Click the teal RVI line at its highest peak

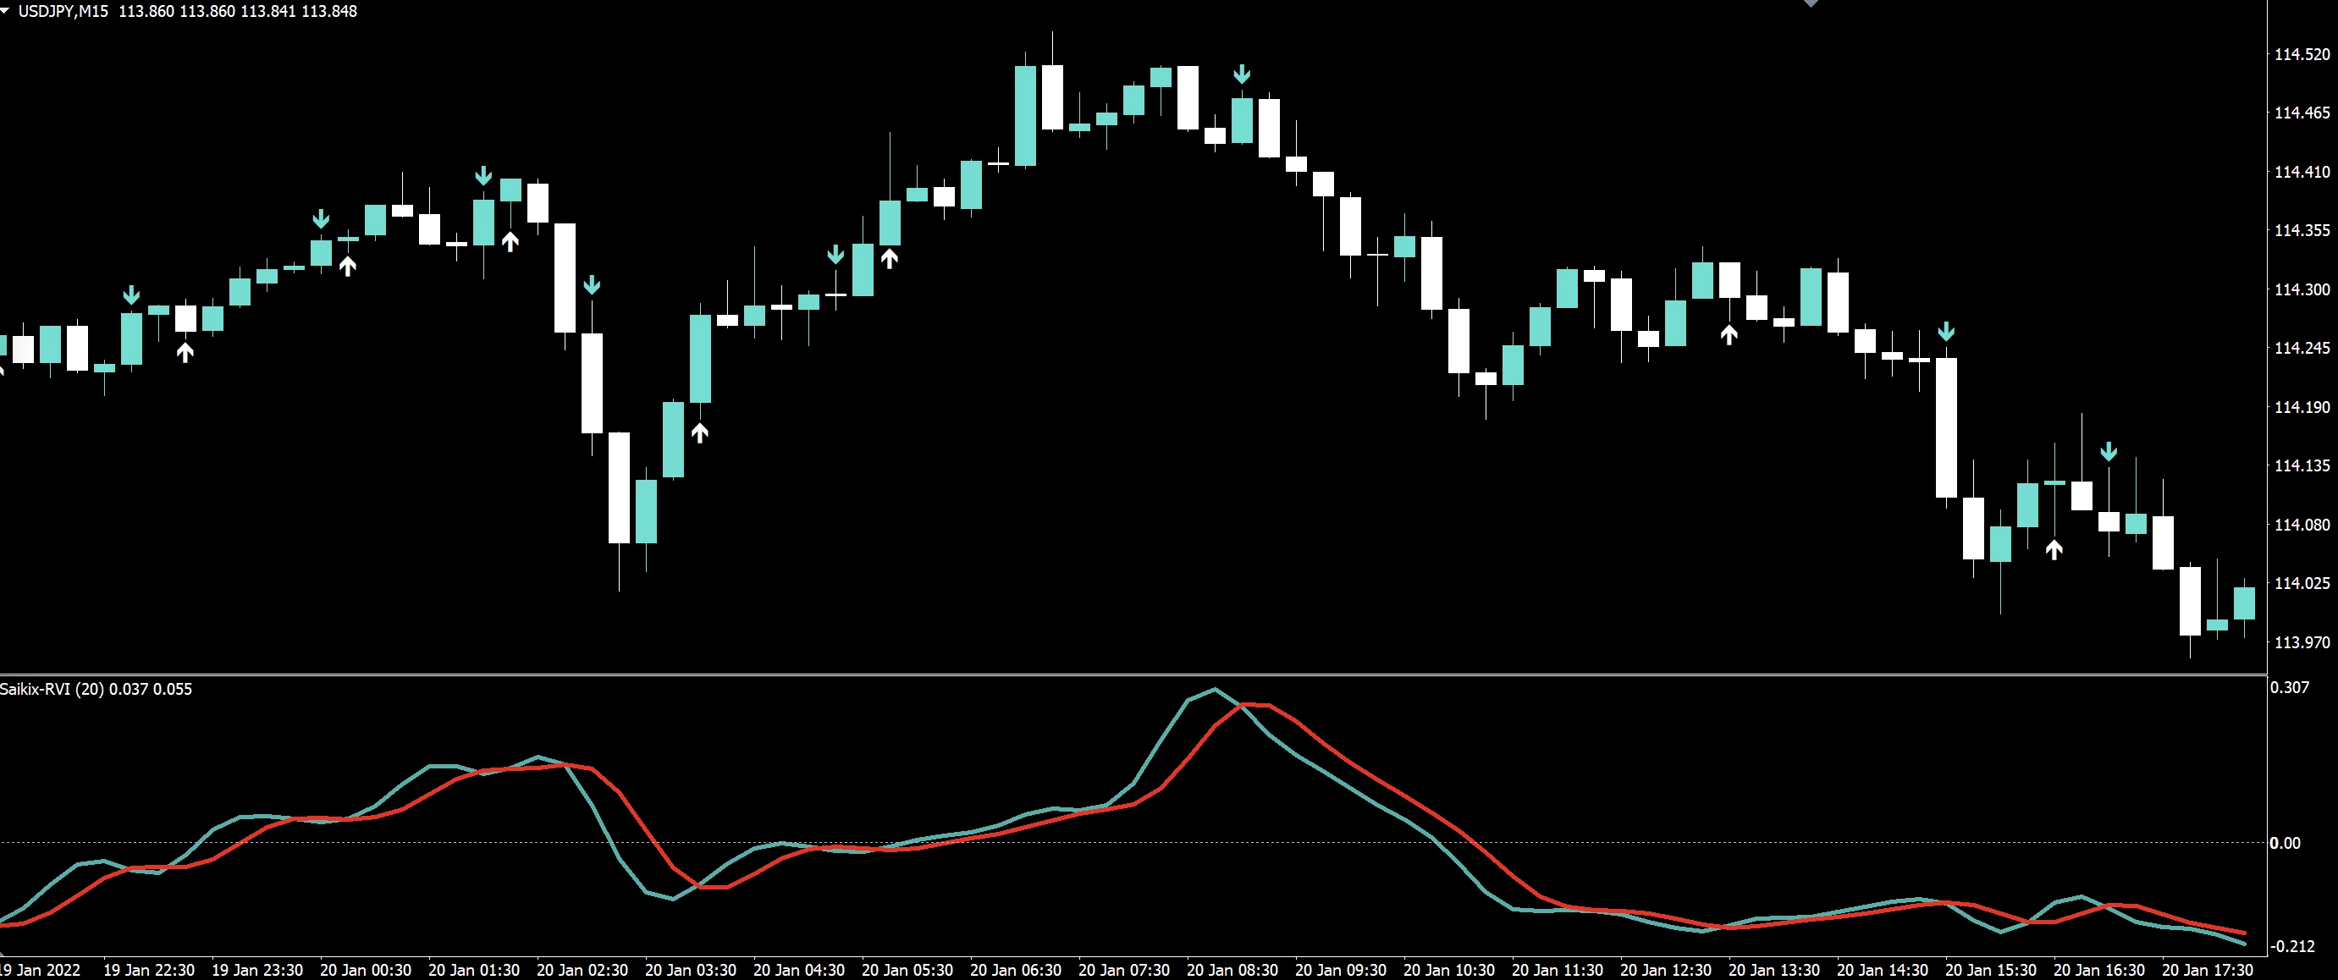1216,690
